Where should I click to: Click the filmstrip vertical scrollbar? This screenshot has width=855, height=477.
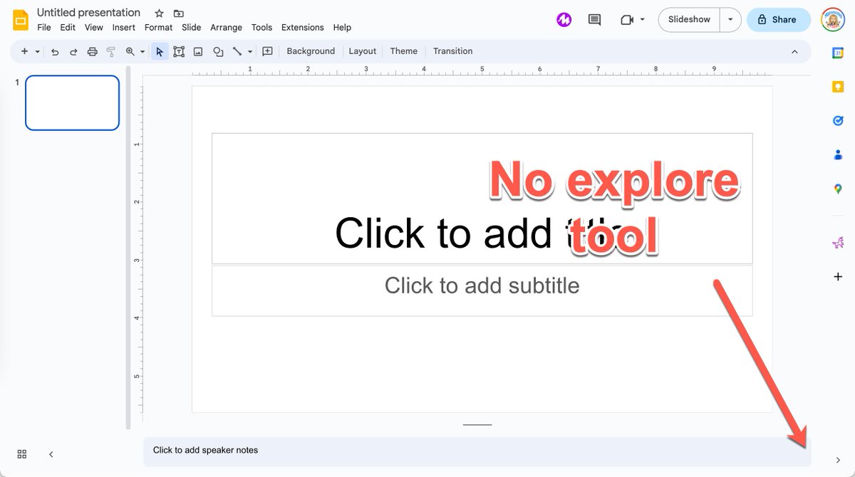tap(128, 247)
